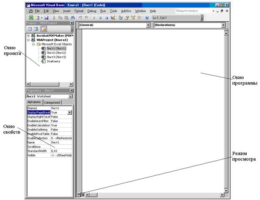Screen dimensions: 260x200
Task: Open the Toolbox icon with wrench
Action: (x=139, y=17)
